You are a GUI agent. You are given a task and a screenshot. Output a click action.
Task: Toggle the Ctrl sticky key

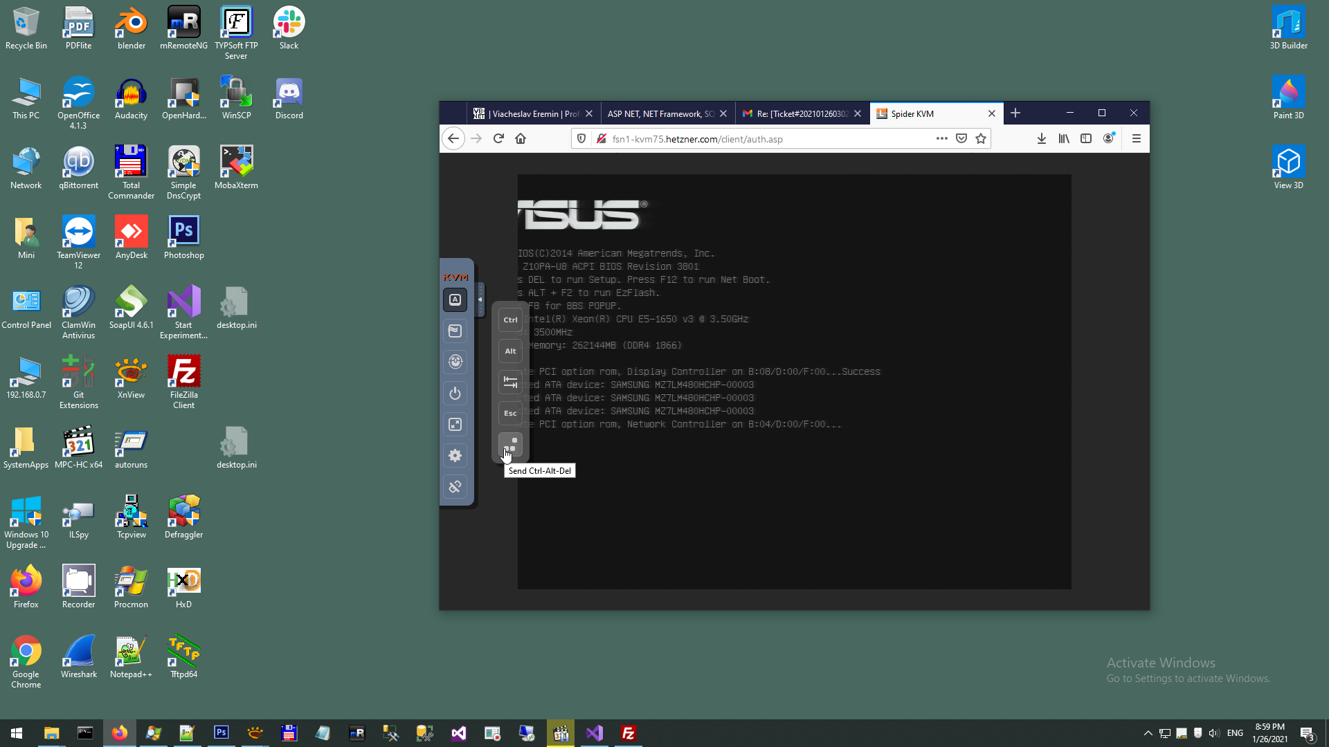[510, 320]
